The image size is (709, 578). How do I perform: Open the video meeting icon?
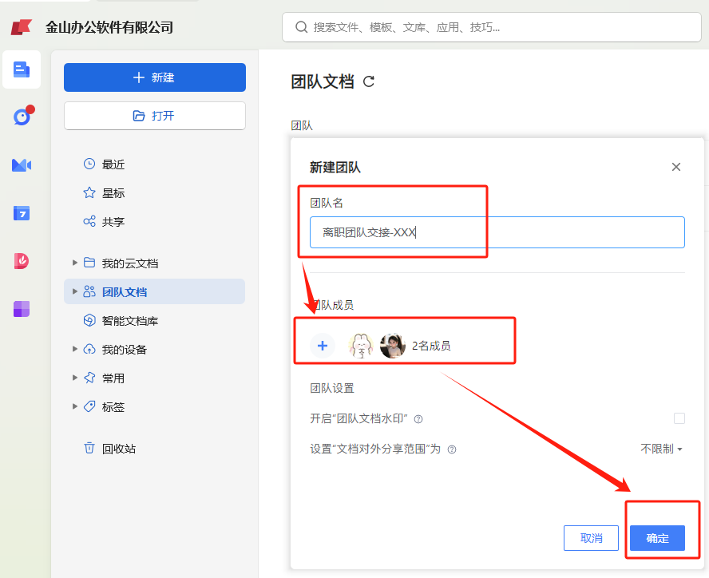coord(22,165)
